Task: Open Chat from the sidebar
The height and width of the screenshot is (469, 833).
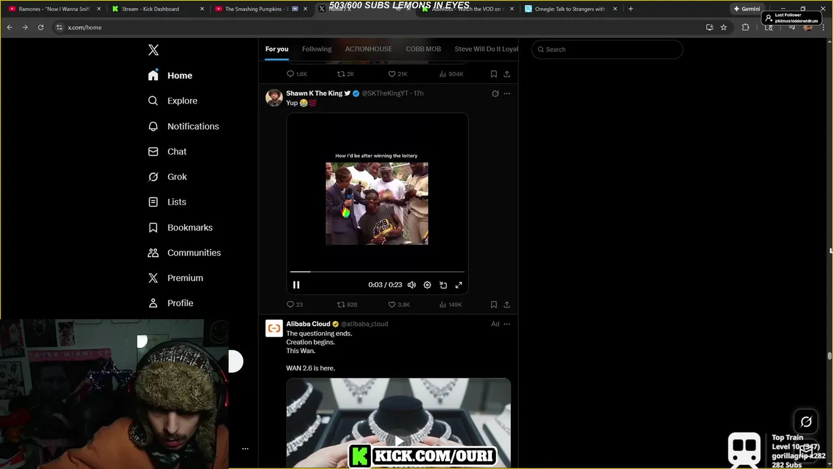Action: point(167,152)
